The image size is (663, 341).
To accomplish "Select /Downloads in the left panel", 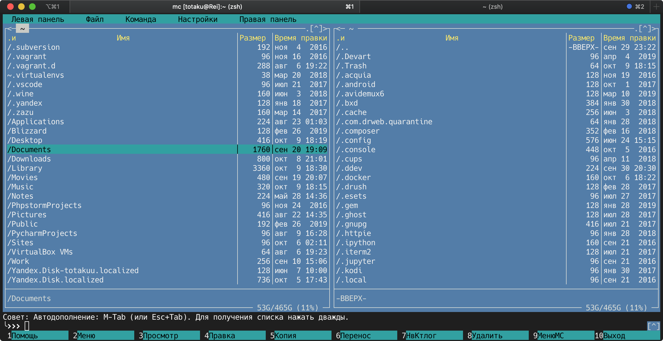I will pyautogui.click(x=167, y=159).
